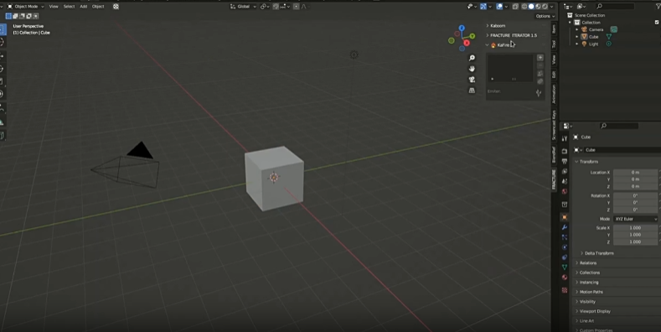Click the zoom magnifier icon in viewport
This screenshot has height=332, width=661.
pyautogui.click(x=472, y=58)
